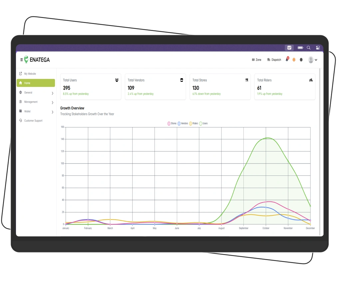The width and height of the screenshot is (337, 281).
Task: Click the Growth Overview heading
Action: 72,108
